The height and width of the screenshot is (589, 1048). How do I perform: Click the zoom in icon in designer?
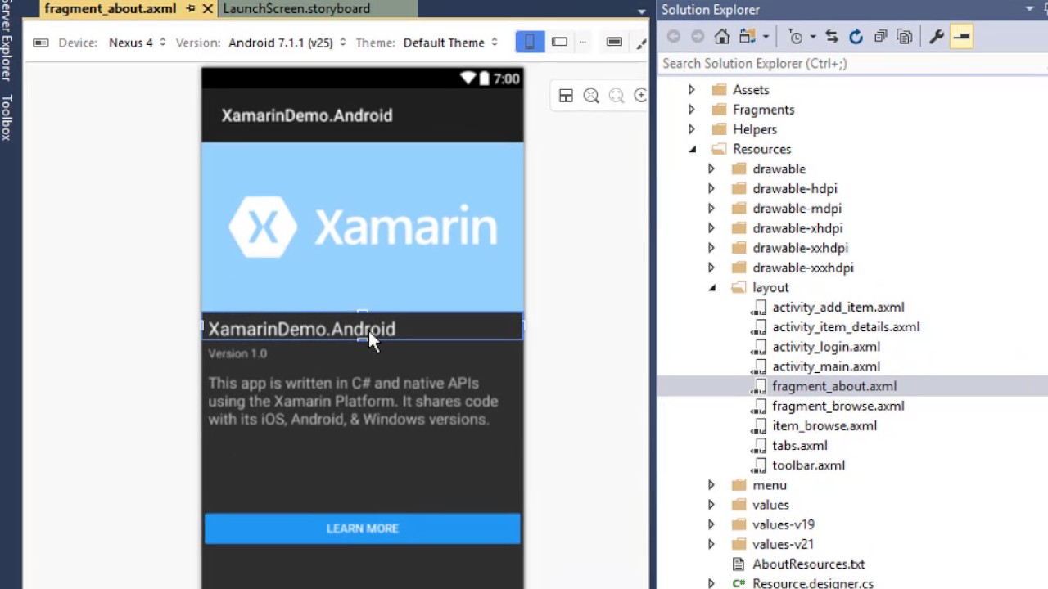click(x=640, y=96)
